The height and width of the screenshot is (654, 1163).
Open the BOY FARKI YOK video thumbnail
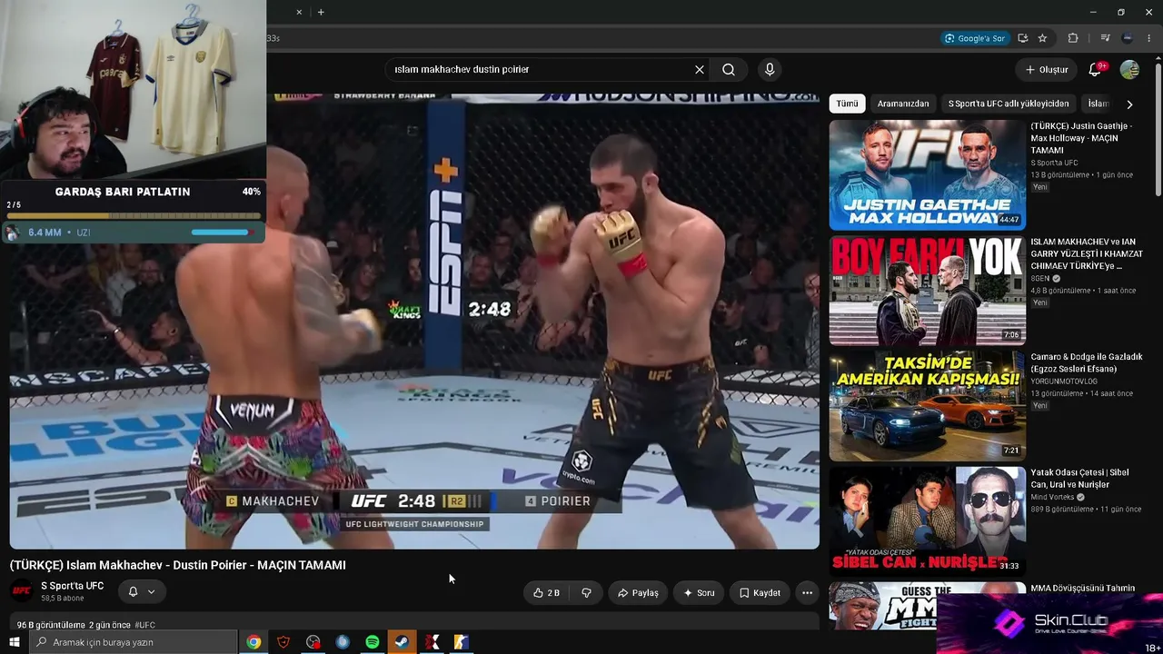point(927,291)
